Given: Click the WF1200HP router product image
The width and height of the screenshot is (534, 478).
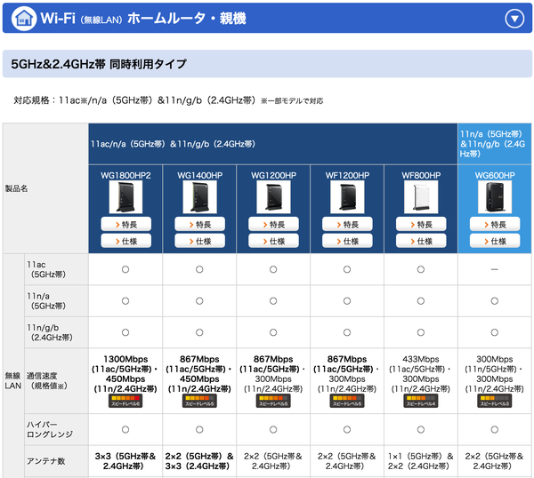Looking at the screenshot, I should (347, 197).
